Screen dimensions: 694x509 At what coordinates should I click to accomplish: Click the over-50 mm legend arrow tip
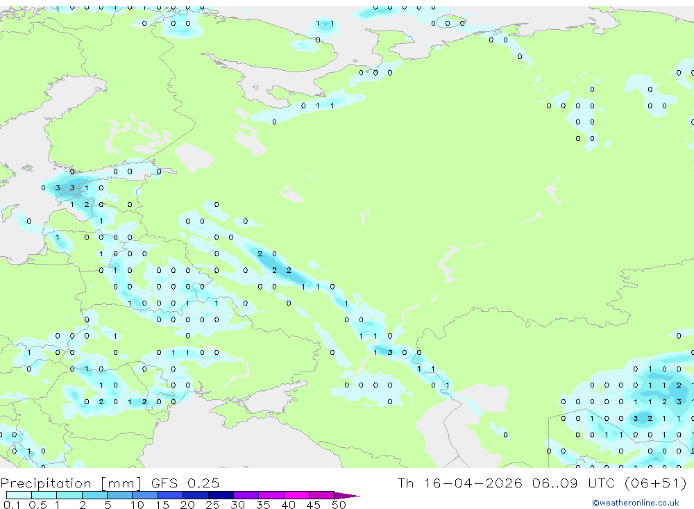point(347,496)
